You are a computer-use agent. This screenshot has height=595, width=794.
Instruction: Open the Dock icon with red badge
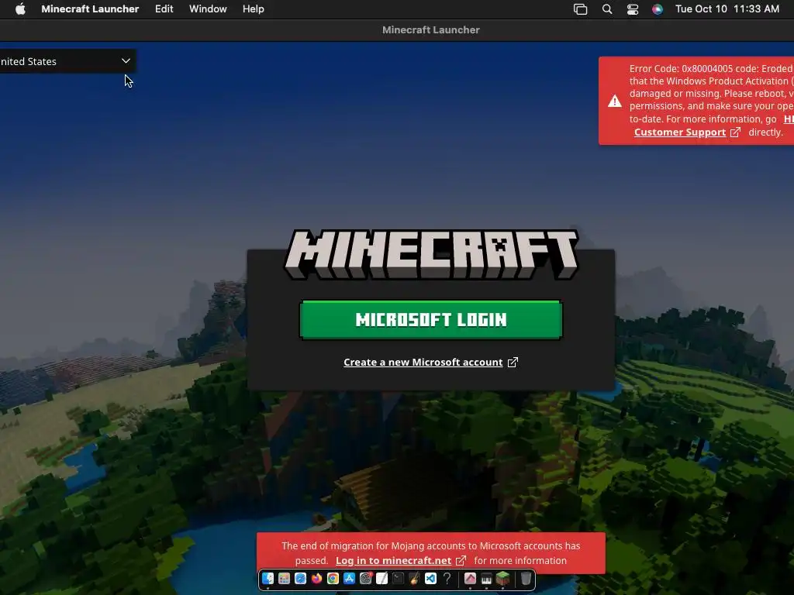[366, 578]
